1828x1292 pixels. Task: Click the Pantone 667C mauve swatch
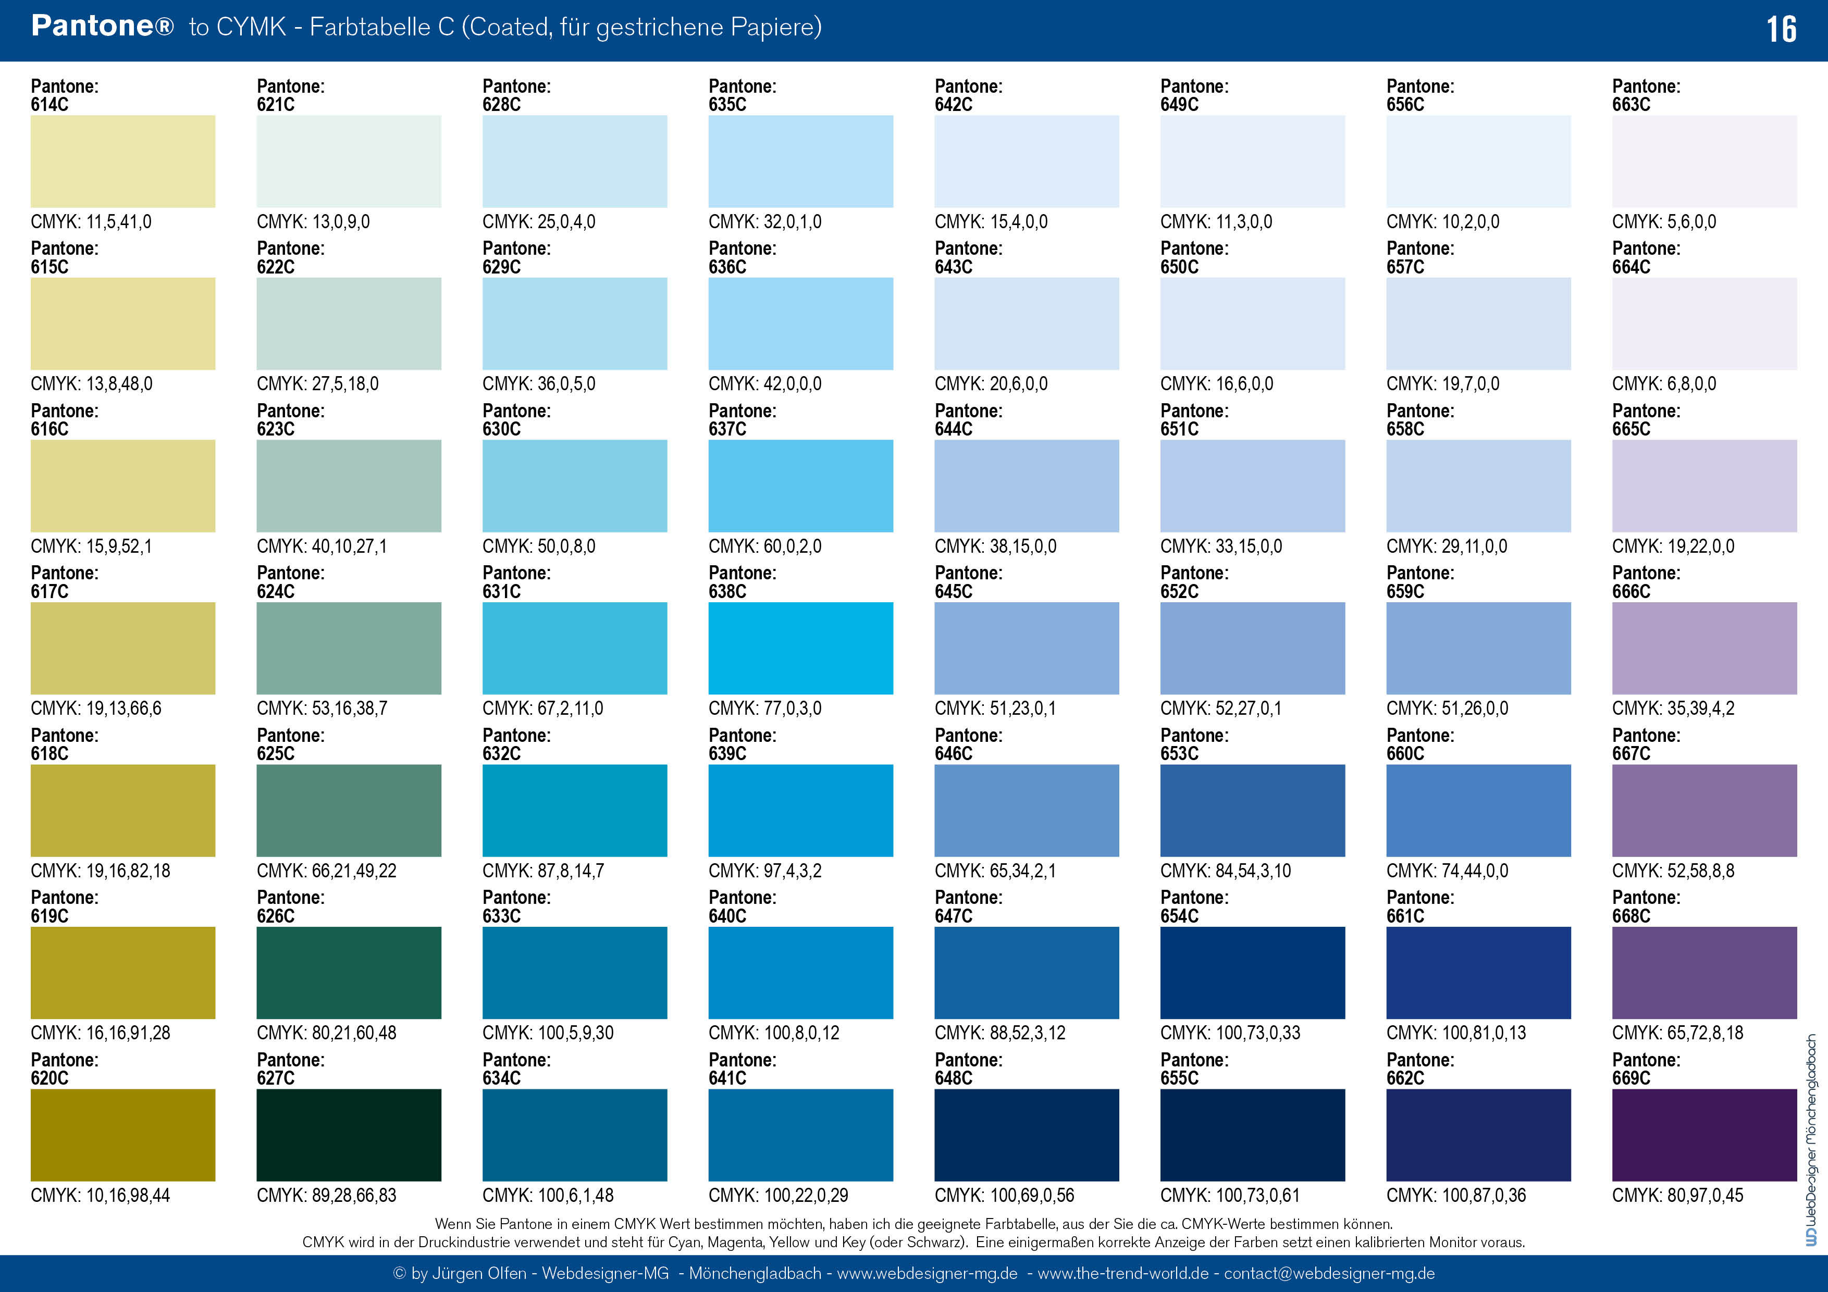point(1705,811)
